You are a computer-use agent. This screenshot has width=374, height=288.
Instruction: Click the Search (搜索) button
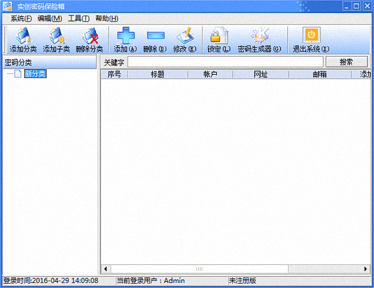tap(346, 62)
